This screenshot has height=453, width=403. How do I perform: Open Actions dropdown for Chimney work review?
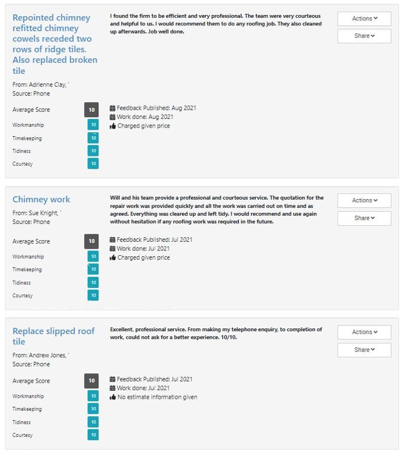coord(364,200)
